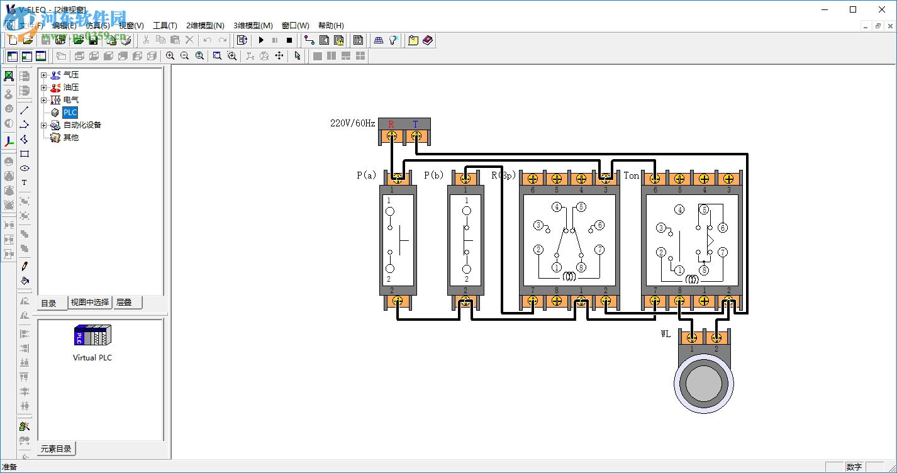Click the Play simulation button
897x473 pixels.
[x=262, y=40]
